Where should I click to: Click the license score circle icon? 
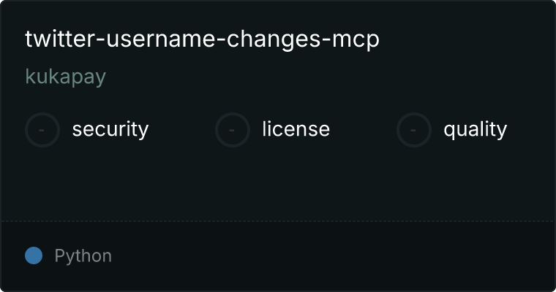click(x=232, y=130)
